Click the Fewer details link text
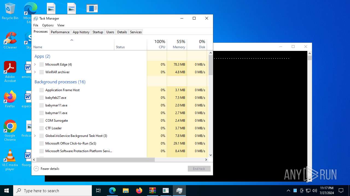 (50, 169)
